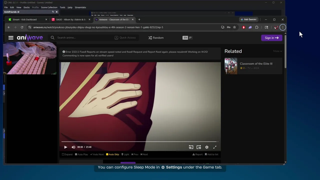The height and width of the screenshot is (180, 320).
Task: Open OBS Streamlabs menu
Action: 80,7
